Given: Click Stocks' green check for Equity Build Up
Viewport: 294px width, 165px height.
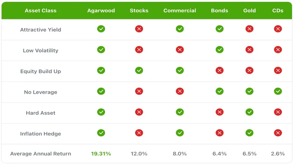Looking at the screenshot, I should click(x=139, y=71).
